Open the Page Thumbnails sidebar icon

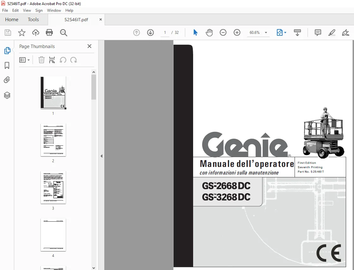[7, 51]
